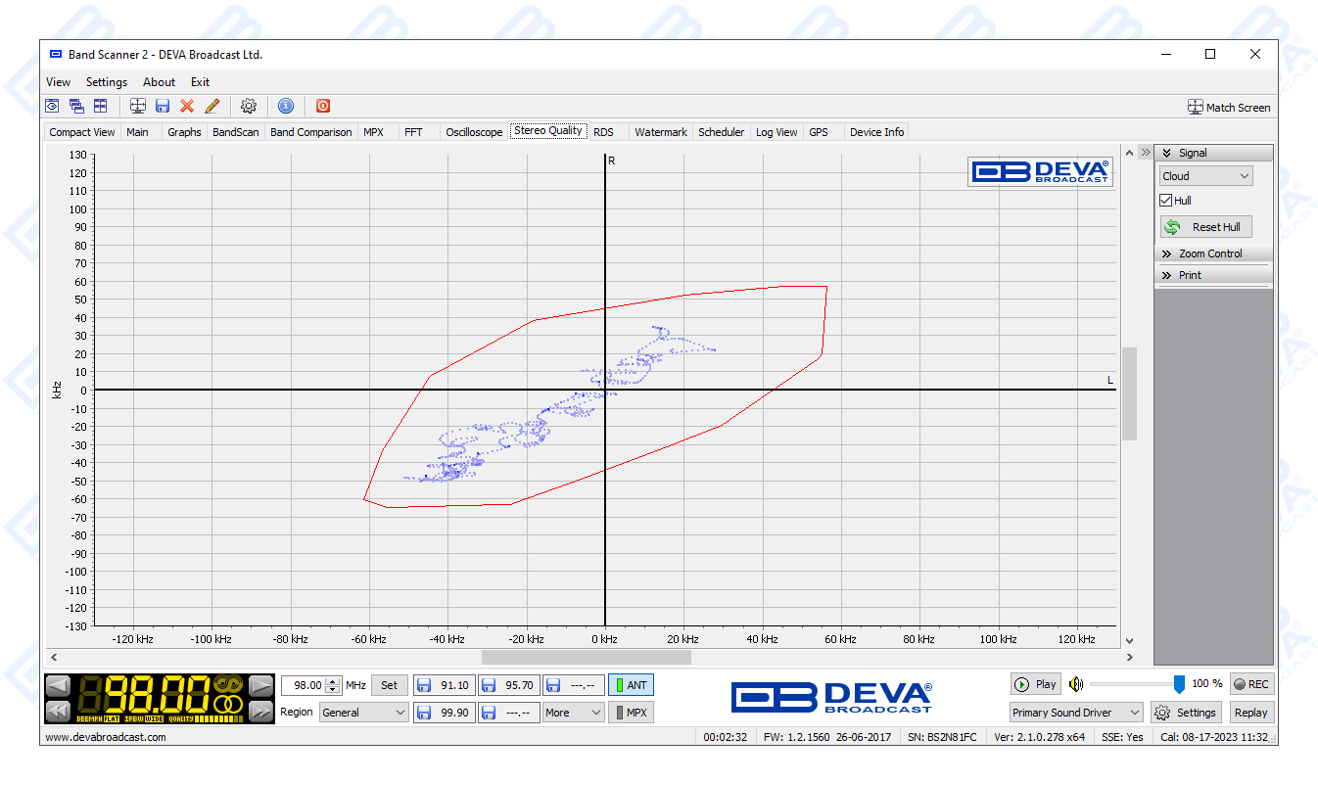This screenshot has height=785, width=1318.
Task: Uncheck the Hull checkbox
Action: coord(1166,201)
